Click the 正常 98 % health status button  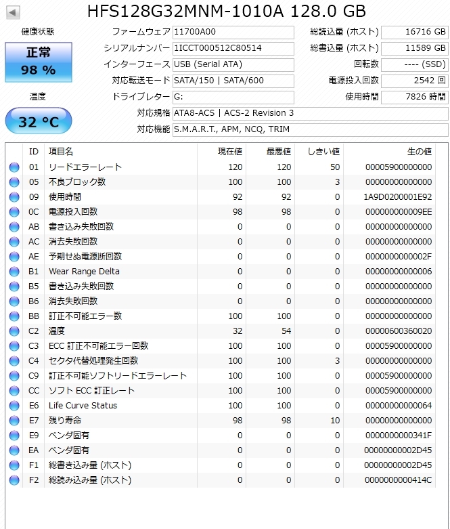(x=39, y=62)
